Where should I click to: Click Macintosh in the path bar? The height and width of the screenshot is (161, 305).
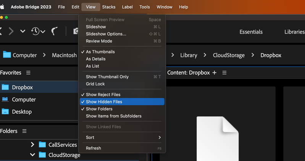click(x=64, y=55)
